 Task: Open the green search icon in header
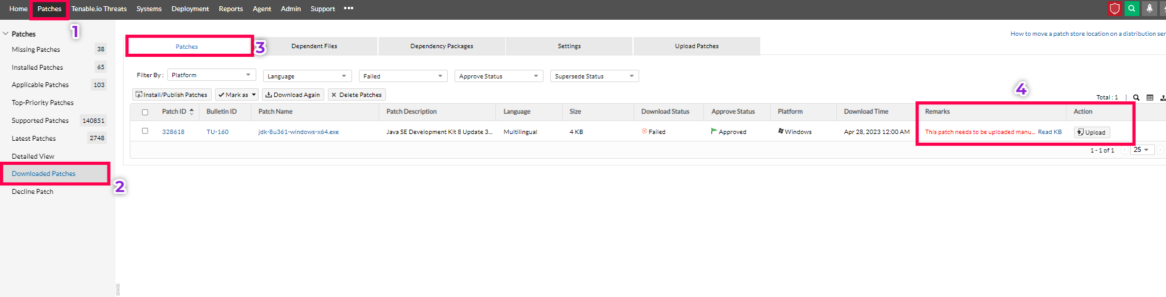click(x=1131, y=9)
